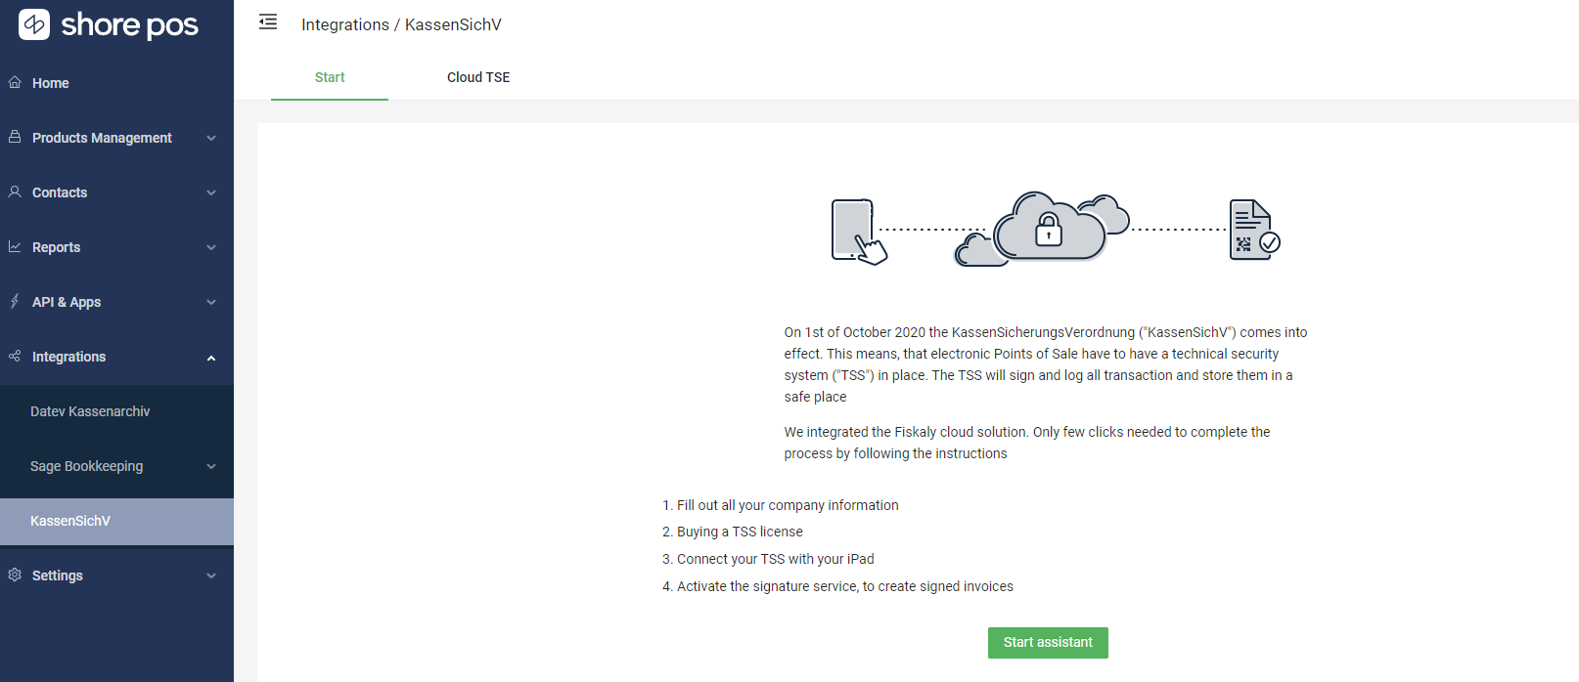The height and width of the screenshot is (682, 1579).
Task: Click the Start assistant button
Action: (x=1048, y=642)
